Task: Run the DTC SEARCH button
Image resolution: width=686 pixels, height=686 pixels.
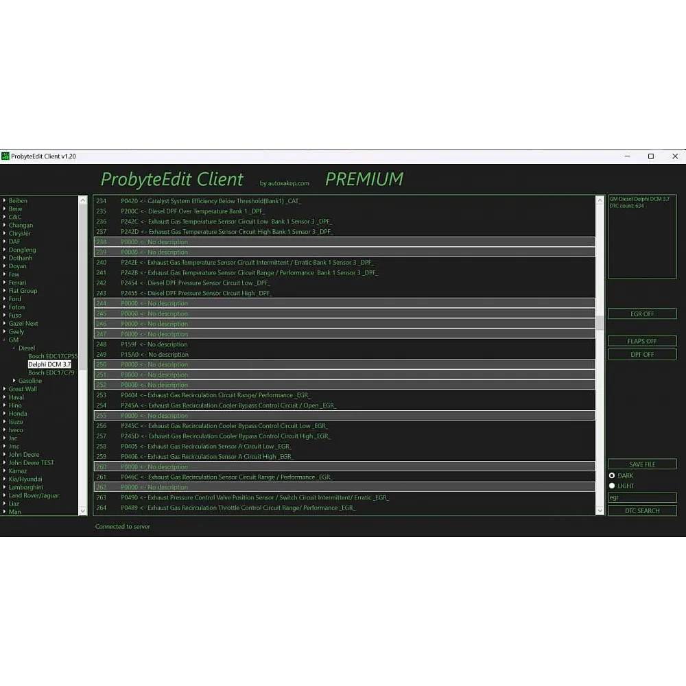Action: (642, 510)
